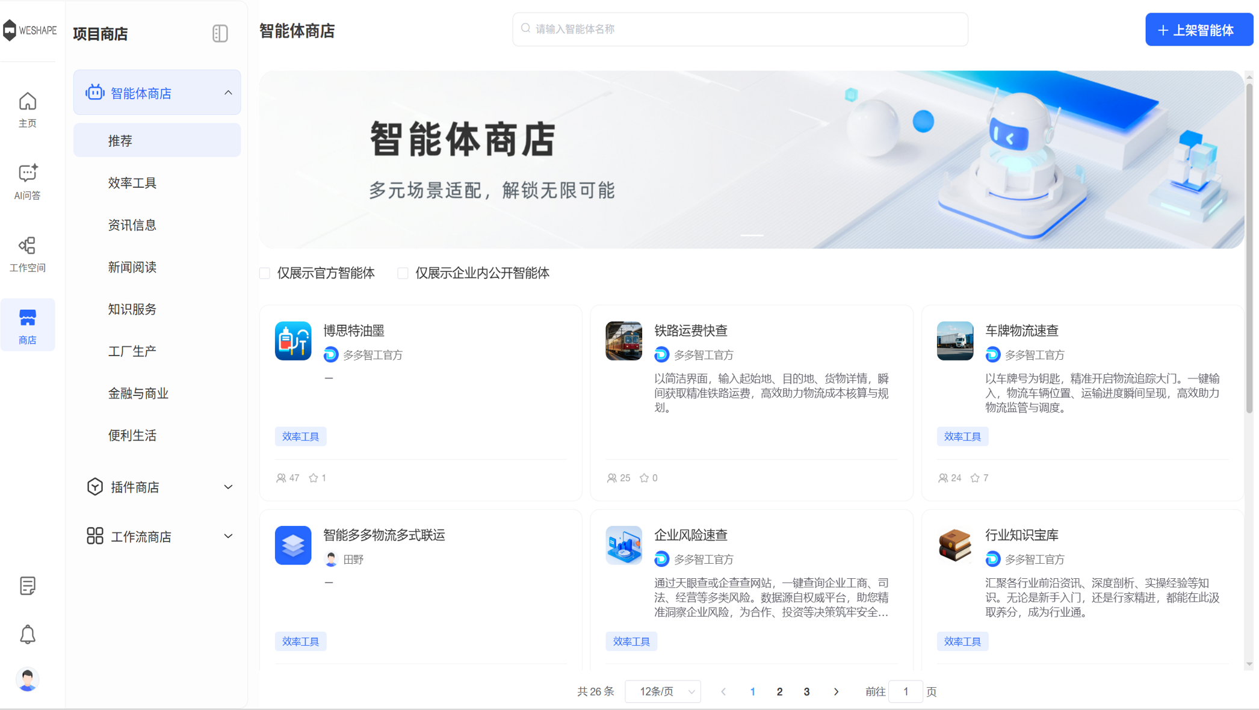Viewport: 1259px width, 710px height.
Task: Toggle 仅展示企业内公开智能体 checkbox
Action: pyautogui.click(x=403, y=273)
